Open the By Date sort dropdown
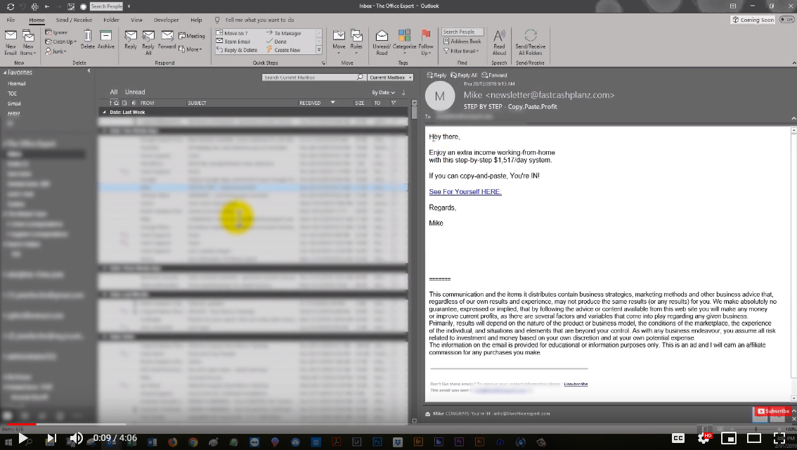The image size is (797, 450). click(x=383, y=93)
